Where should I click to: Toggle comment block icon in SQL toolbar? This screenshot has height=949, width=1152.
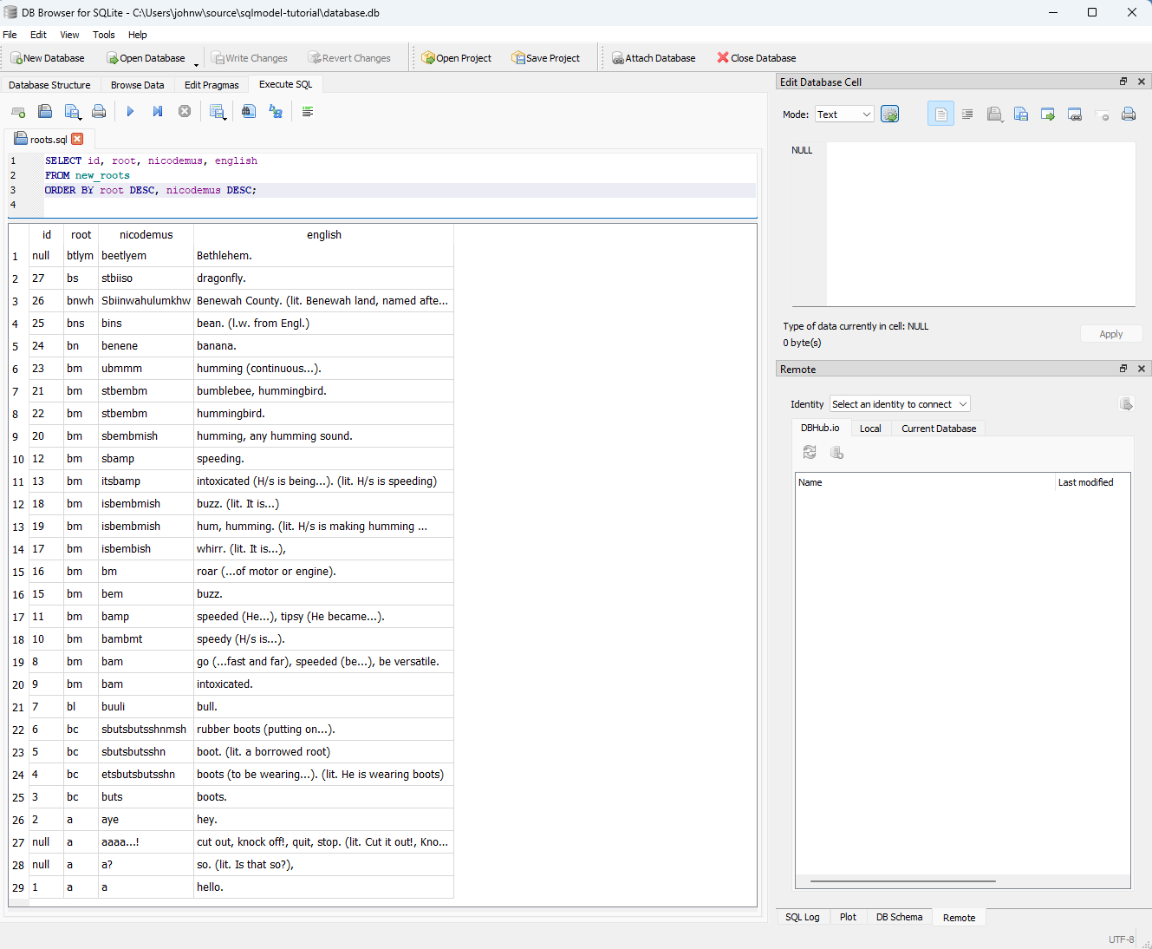(308, 112)
